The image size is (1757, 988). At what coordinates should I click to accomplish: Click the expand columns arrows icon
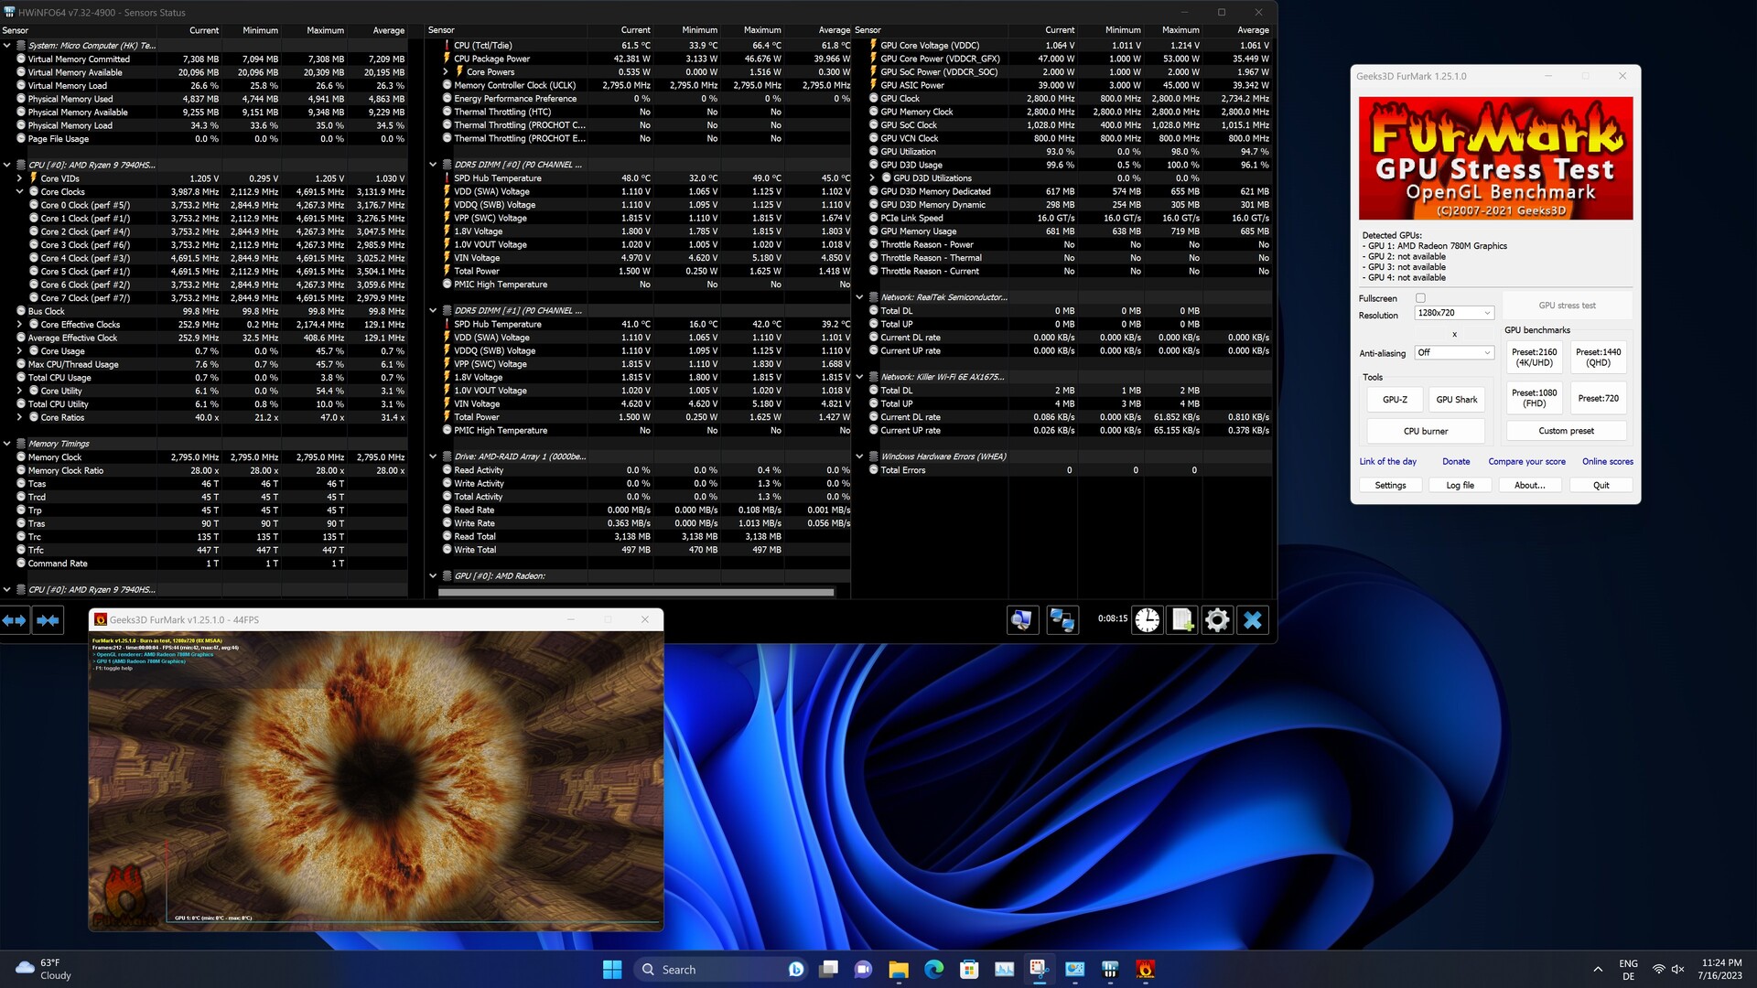(15, 620)
